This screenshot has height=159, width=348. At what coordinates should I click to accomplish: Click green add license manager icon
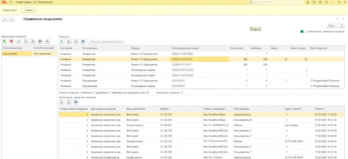click(x=5, y=41)
